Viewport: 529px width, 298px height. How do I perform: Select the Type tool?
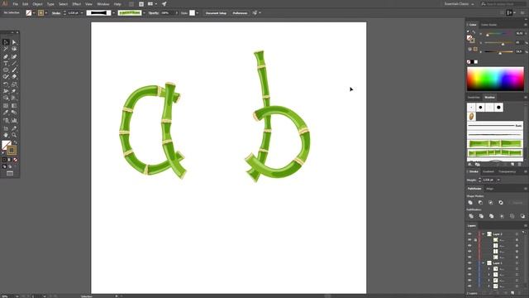pos(6,63)
